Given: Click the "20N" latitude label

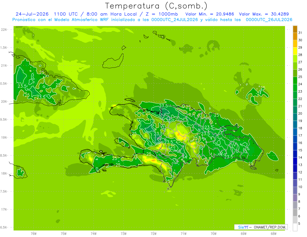Looking at the screenshot, I should point(4,101).
